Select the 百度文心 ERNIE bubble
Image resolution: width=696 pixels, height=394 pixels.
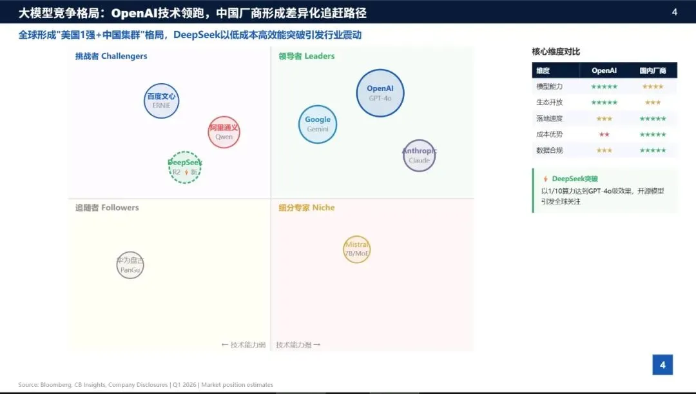point(161,101)
